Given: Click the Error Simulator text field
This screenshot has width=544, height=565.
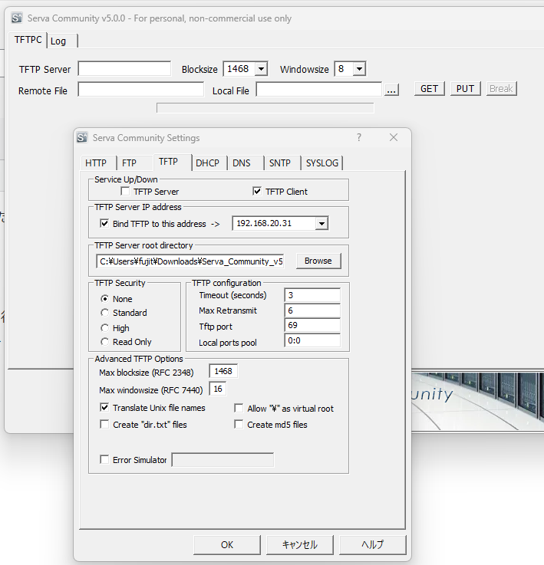Looking at the screenshot, I should coord(223,460).
